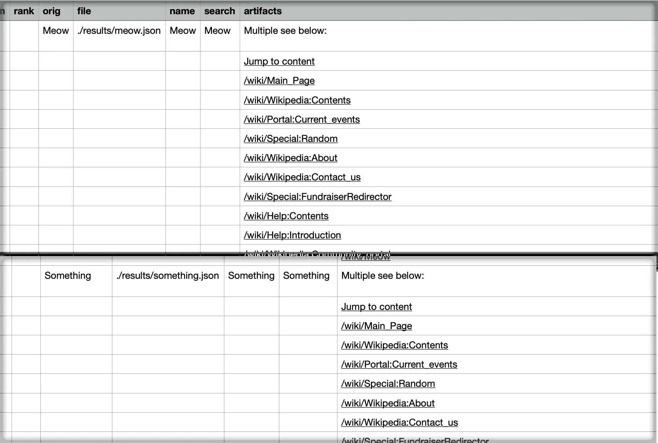The image size is (658, 443).
Task: Open the /wiki/Main_Page link in the Something row
Action: click(x=376, y=326)
